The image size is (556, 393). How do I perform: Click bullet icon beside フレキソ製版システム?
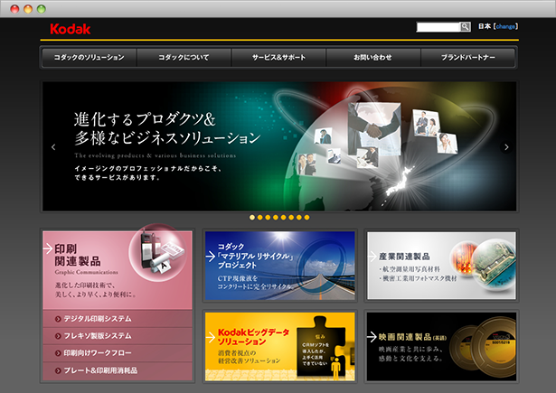pos(58,336)
